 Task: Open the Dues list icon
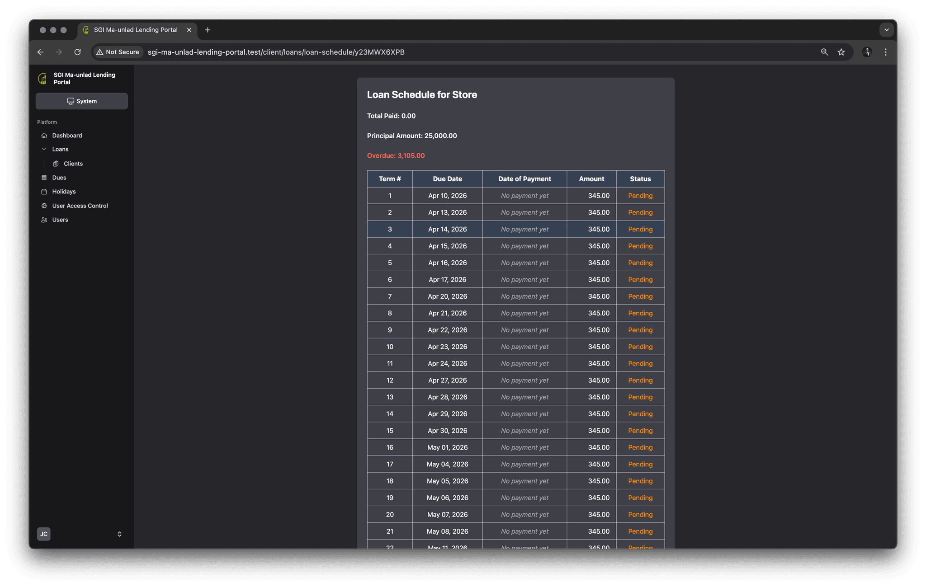click(x=44, y=178)
